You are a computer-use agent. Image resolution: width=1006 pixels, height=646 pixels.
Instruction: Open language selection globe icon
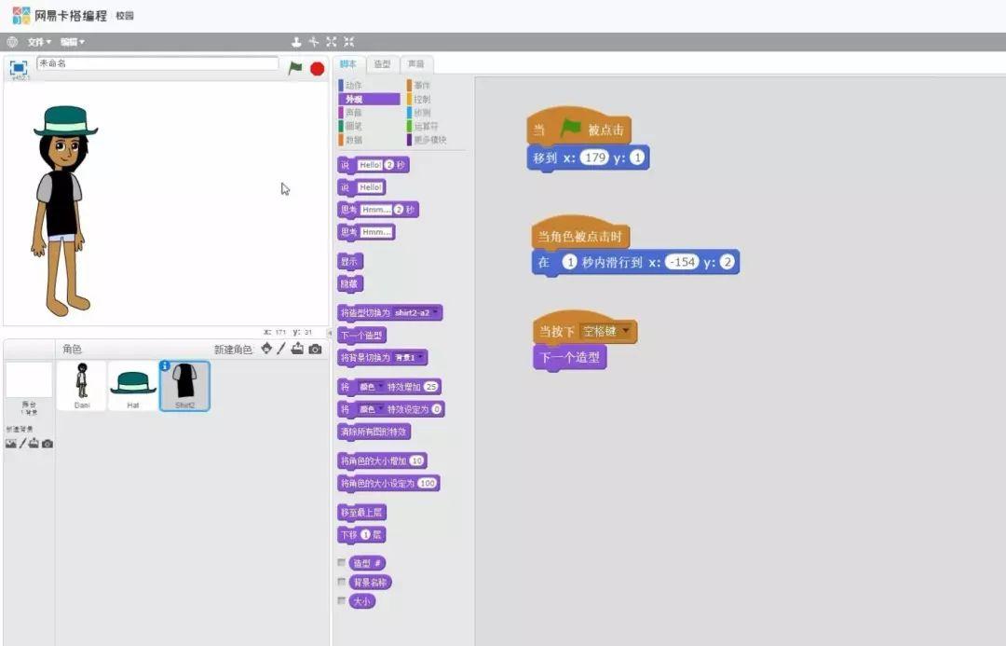coord(12,42)
